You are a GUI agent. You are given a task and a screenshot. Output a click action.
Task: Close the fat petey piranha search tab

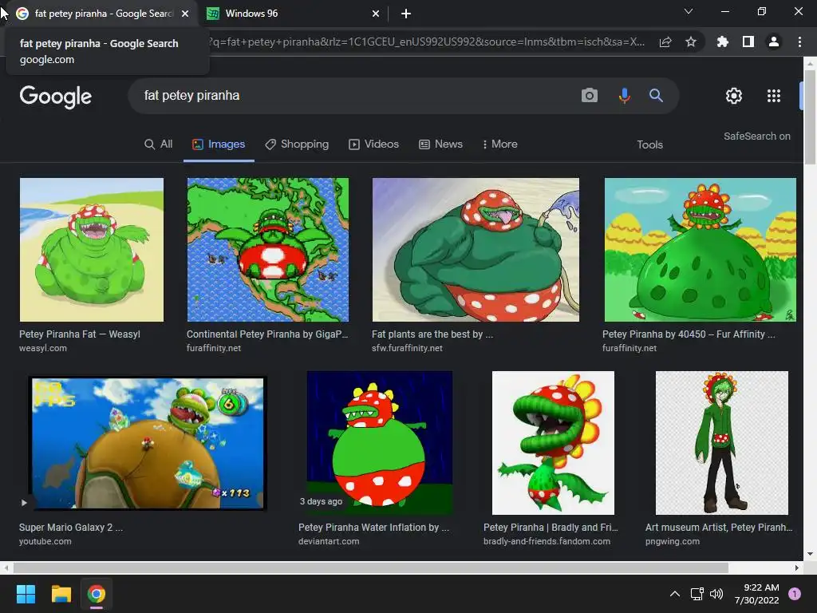185,14
